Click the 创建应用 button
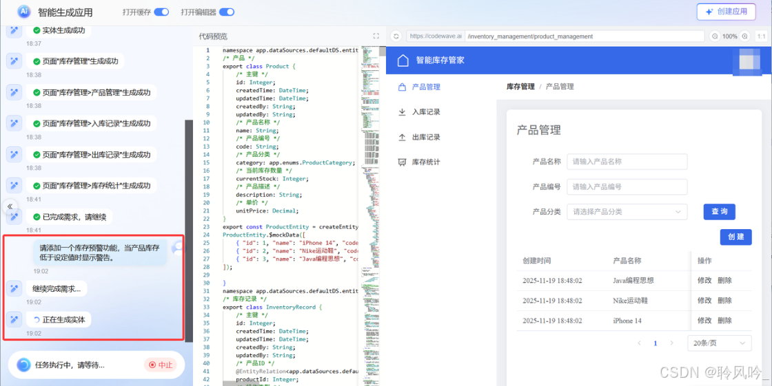 (x=726, y=12)
